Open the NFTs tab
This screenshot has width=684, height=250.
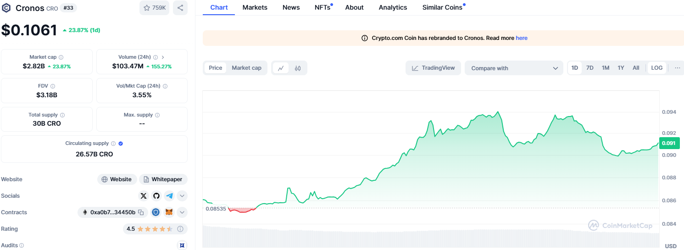323,7
